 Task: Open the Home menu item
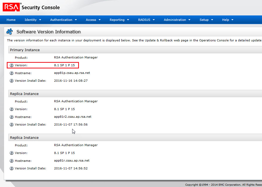11,20
